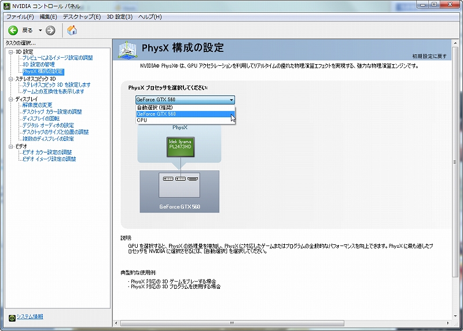Close the NVIDIA control panel window

tap(450, 5)
